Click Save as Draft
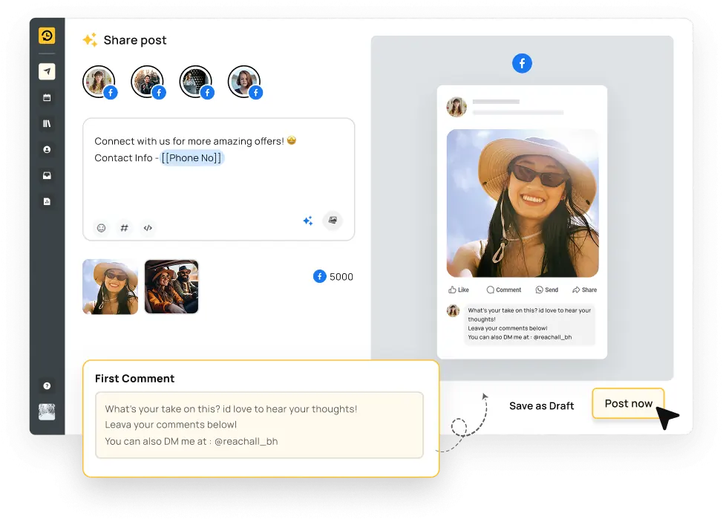This screenshot has width=723, height=522. pyautogui.click(x=541, y=405)
